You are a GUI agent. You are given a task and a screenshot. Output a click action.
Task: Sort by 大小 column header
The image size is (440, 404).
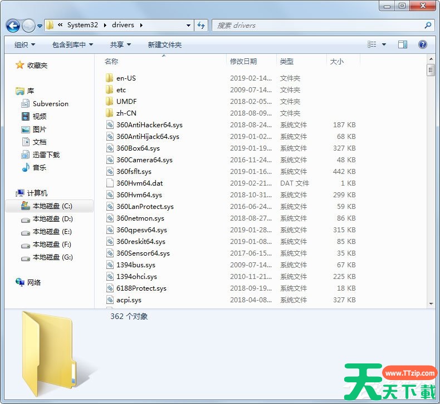tap(337, 61)
